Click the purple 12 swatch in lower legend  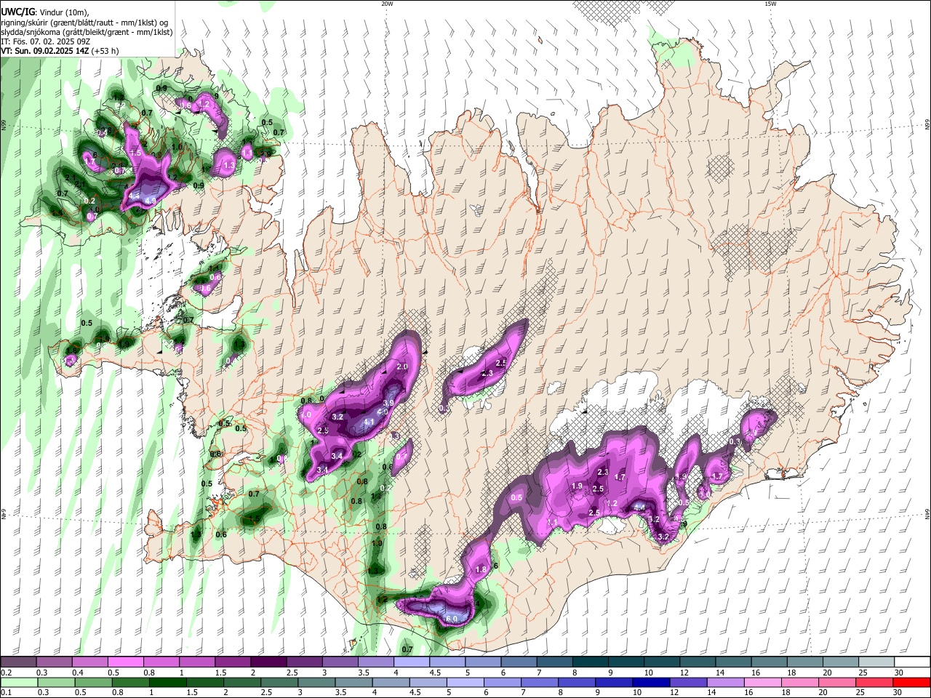tap(688, 682)
